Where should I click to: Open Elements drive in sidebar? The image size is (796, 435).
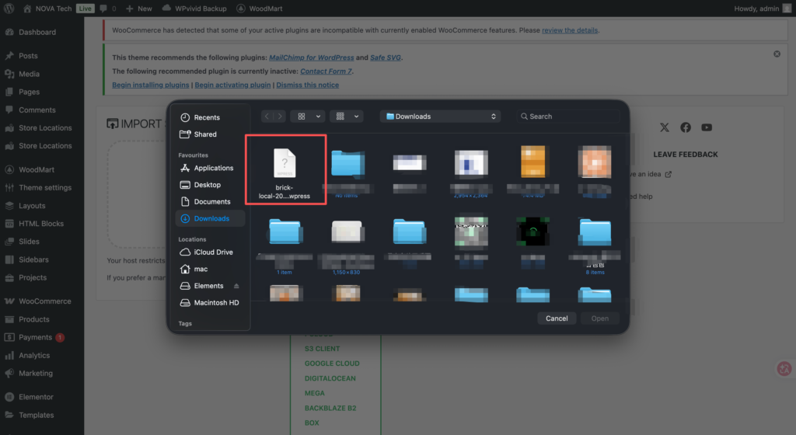(x=201, y=286)
